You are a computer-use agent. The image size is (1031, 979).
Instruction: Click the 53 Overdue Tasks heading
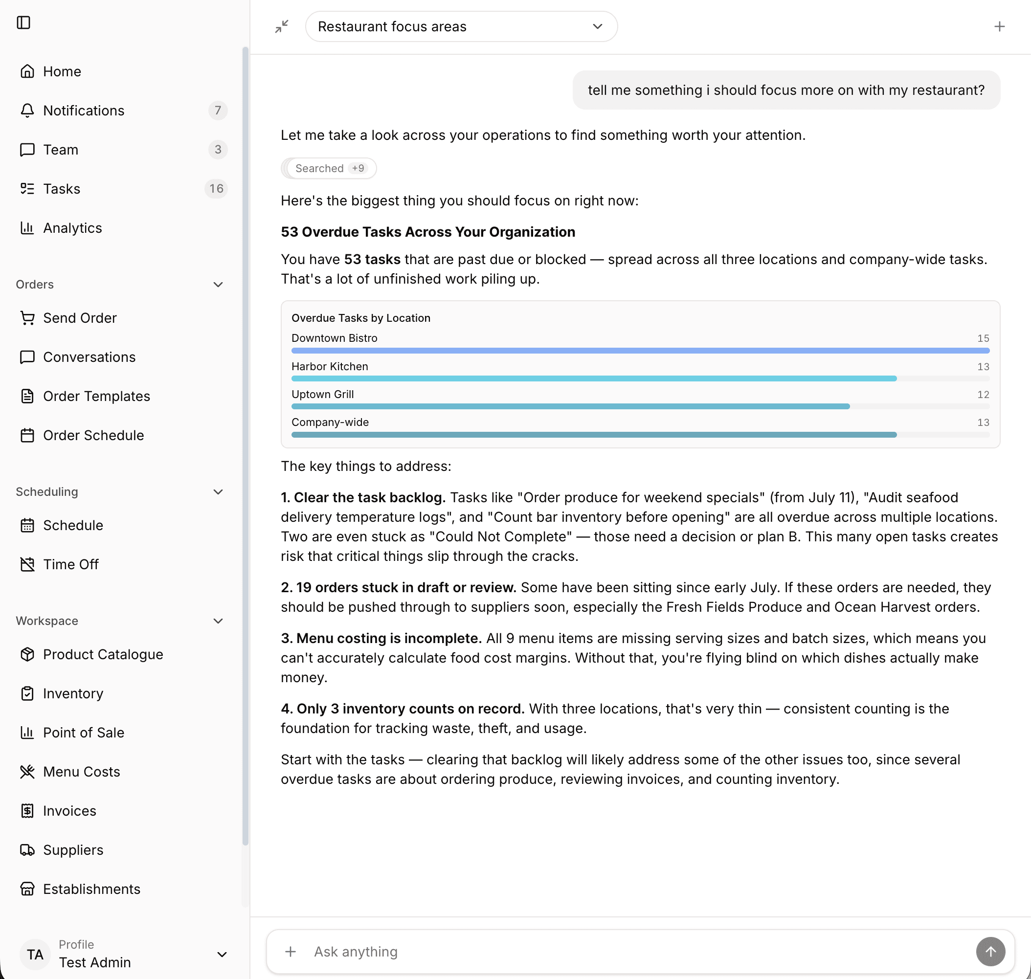pyautogui.click(x=427, y=232)
